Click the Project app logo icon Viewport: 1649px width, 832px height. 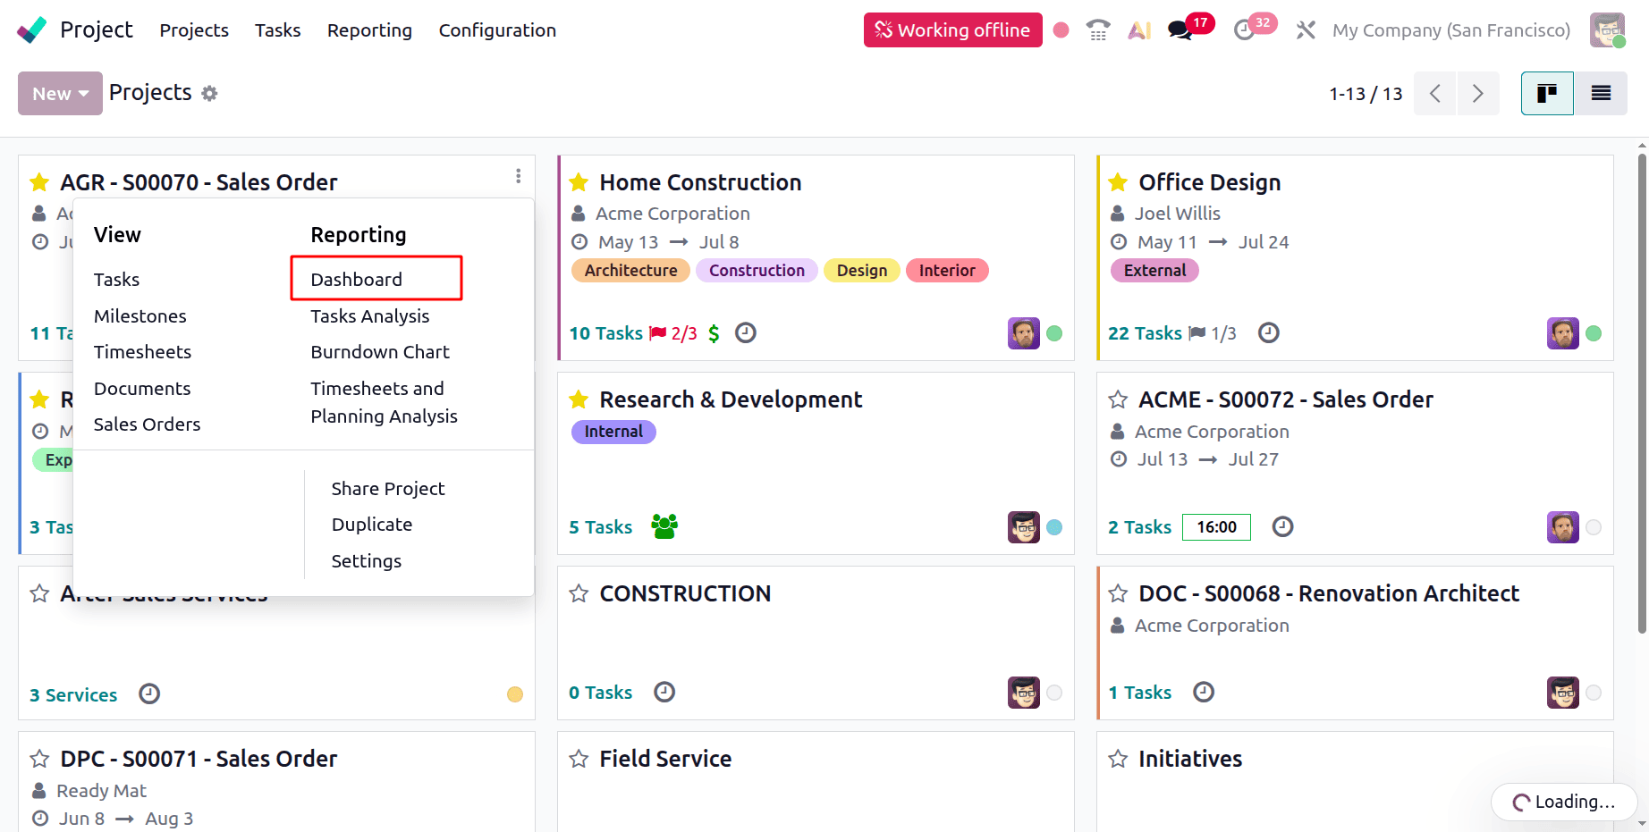(x=32, y=30)
